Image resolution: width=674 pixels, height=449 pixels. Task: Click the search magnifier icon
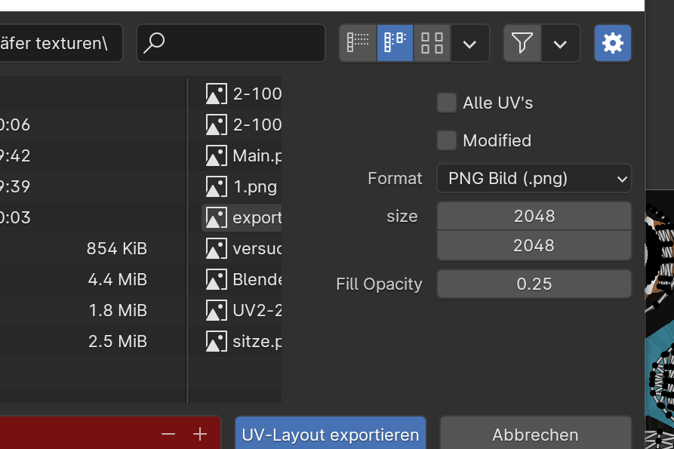pos(154,43)
